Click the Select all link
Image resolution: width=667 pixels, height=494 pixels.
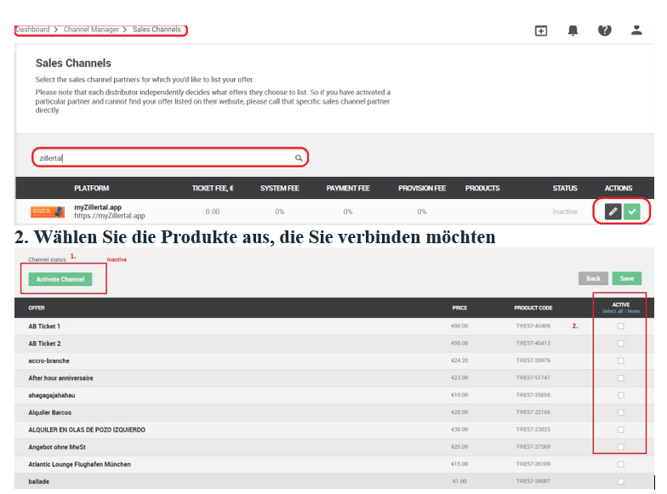pos(613,311)
